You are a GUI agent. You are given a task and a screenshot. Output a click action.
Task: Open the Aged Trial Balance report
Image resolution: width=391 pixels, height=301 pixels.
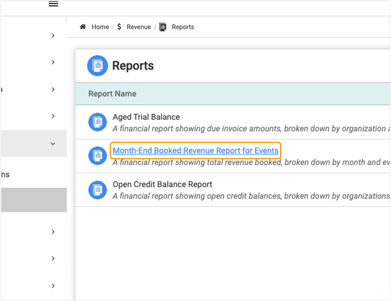coord(146,117)
